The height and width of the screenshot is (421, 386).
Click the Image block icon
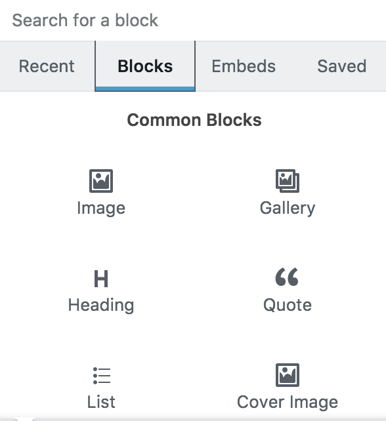101,181
